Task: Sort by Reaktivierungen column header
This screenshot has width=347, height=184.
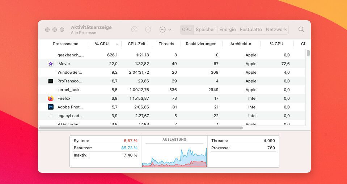Action: coord(201,44)
